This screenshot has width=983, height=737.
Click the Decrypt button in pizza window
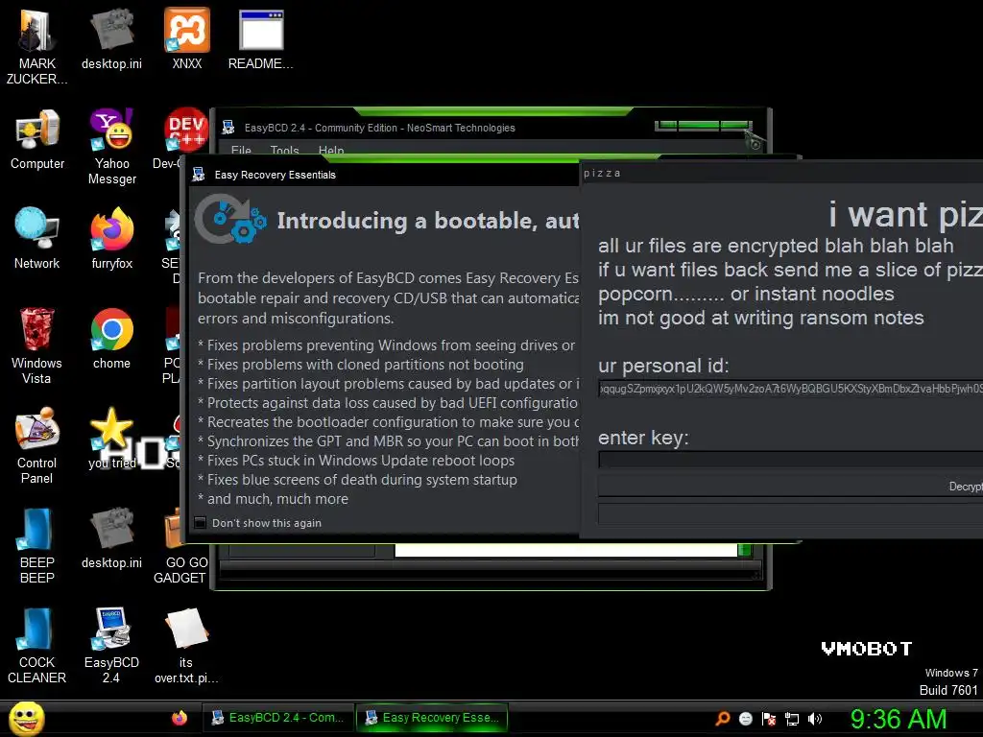[791, 487]
